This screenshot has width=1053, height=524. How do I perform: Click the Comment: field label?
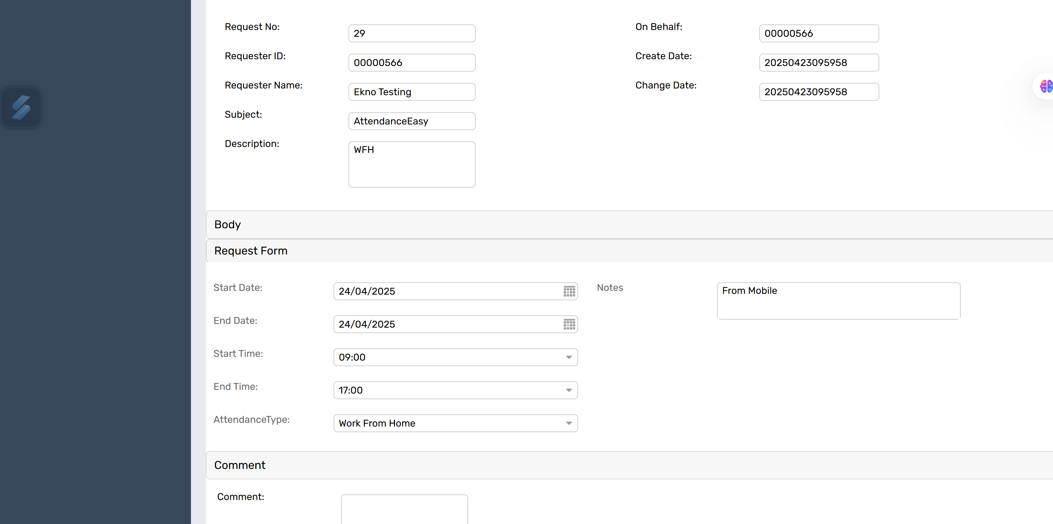240,497
